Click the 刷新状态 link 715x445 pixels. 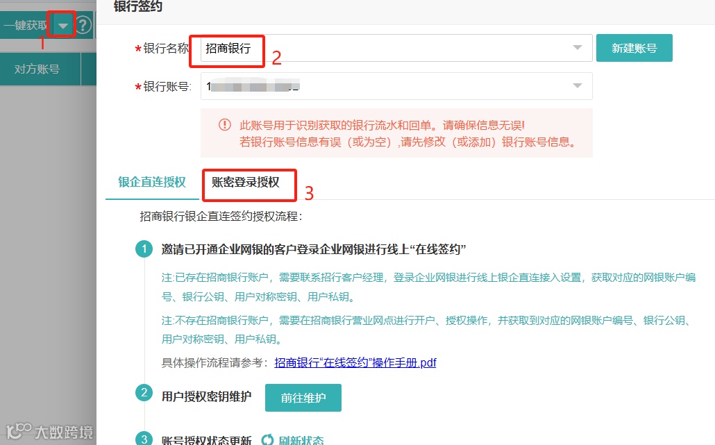(301, 440)
